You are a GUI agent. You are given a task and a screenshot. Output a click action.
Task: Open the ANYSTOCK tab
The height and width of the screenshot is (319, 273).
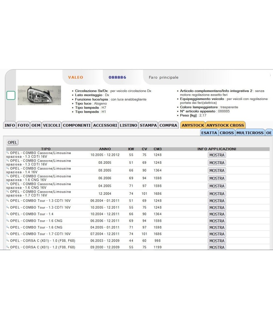pos(193,125)
